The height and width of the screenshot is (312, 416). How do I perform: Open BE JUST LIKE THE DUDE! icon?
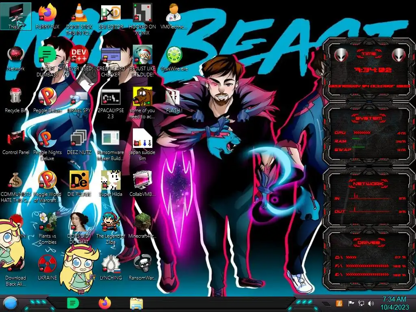tap(143, 61)
